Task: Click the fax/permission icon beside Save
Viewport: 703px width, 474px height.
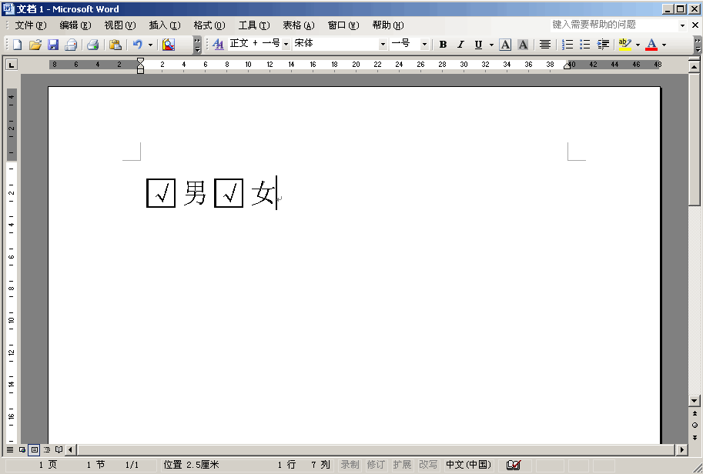Action: tap(71, 45)
